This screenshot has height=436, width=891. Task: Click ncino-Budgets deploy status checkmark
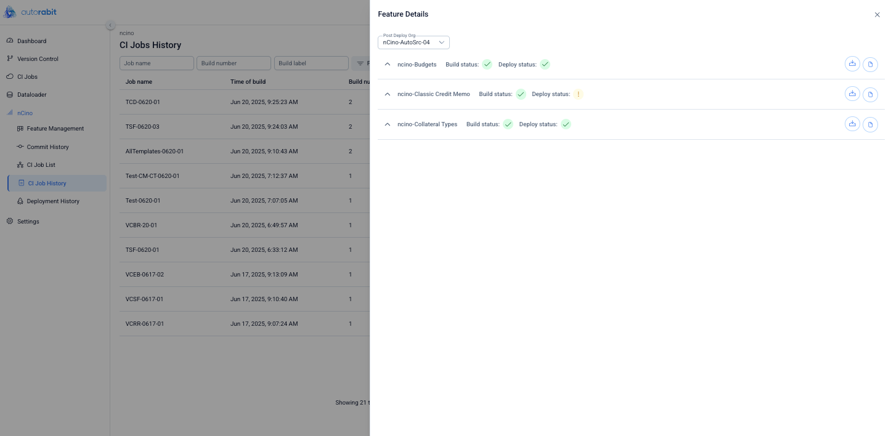click(545, 64)
